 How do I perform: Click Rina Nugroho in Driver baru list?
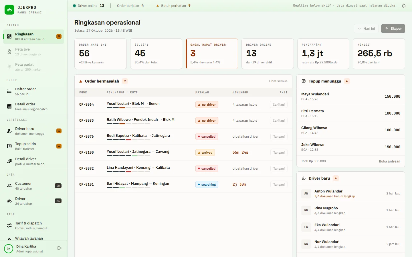[x=351, y=210]
